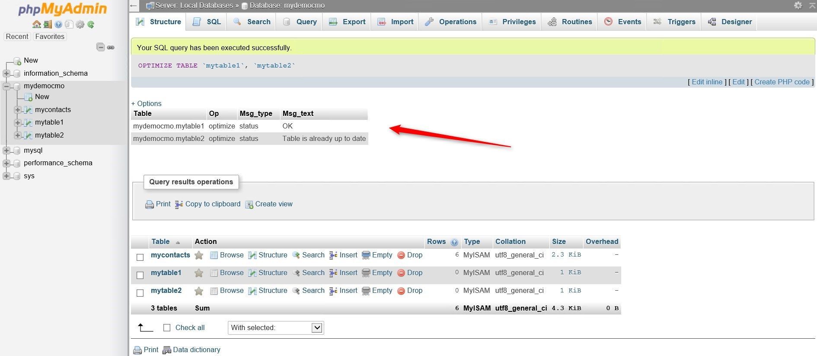Click the log out door icon in sidebar
The image size is (817, 356).
(48, 24)
